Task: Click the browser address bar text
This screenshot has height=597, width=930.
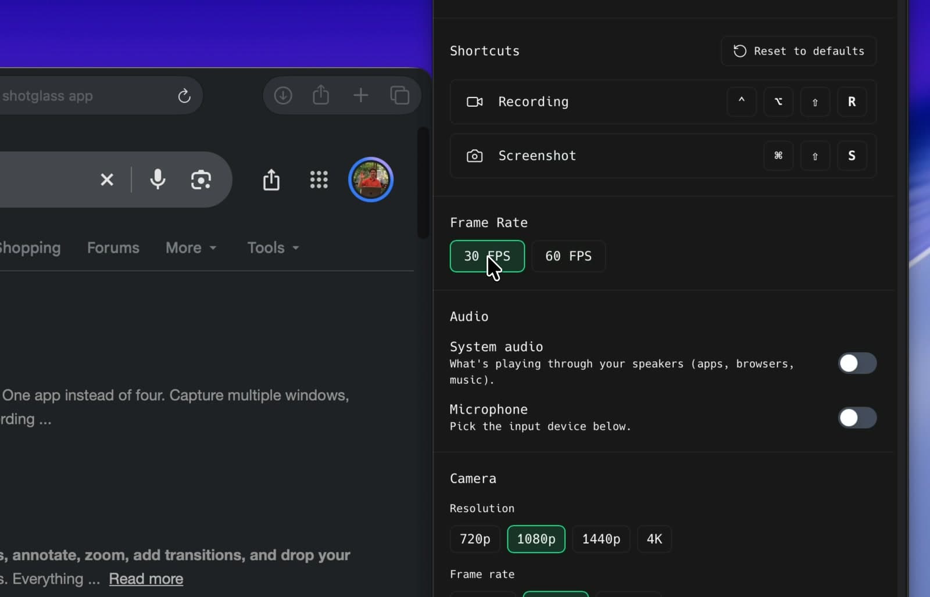Action: [48, 96]
